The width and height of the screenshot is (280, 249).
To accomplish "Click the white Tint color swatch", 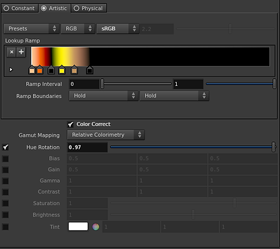I will pos(78,227).
